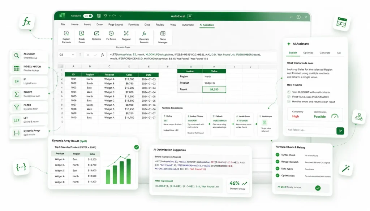Open Generate Formula from the ribbon
370x211 pixels.
144,34
